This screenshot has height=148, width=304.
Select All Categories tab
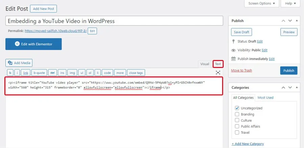[243, 98]
